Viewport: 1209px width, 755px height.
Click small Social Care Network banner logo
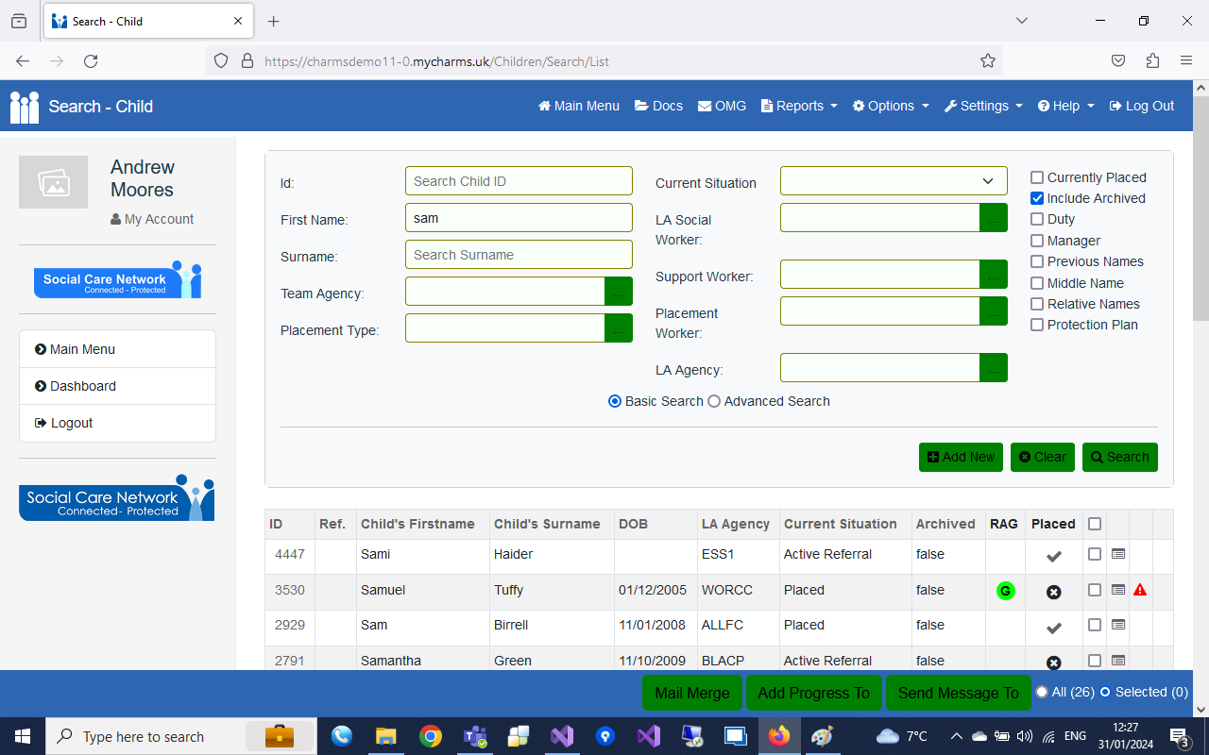[118, 280]
